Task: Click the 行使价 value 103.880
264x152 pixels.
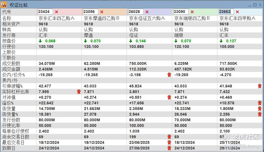Action: pos(136,47)
